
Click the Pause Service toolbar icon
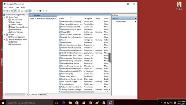click(x=43, y=11)
